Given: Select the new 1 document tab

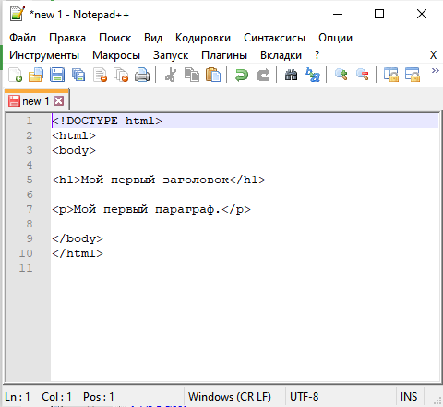Looking at the screenshot, I should (x=36, y=100).
